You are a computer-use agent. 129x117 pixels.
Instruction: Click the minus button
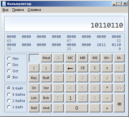coord(107,98)
